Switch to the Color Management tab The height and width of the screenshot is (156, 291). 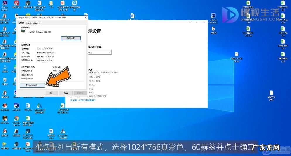point(37,23)
